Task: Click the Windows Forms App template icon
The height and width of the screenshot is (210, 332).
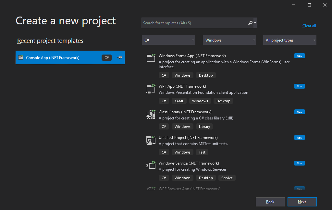Action: point(151,58)
